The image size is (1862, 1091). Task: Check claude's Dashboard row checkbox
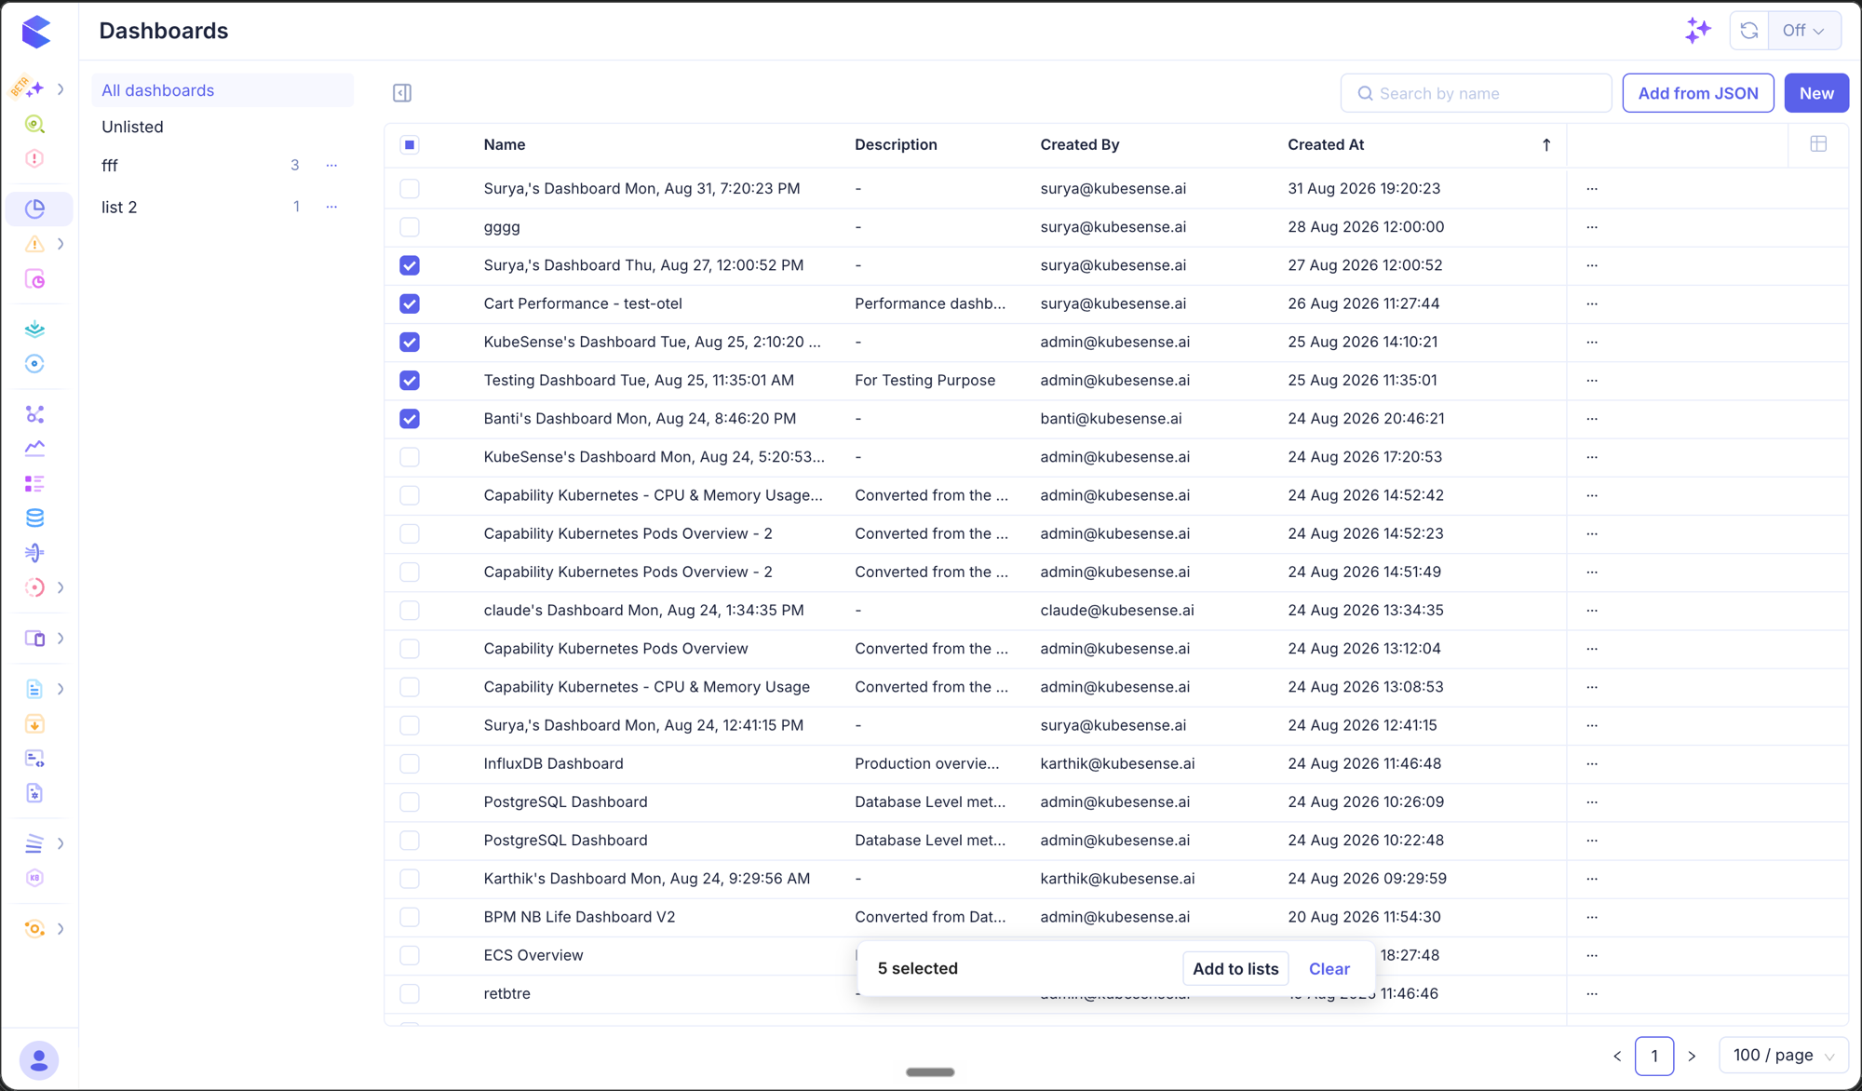410,611
